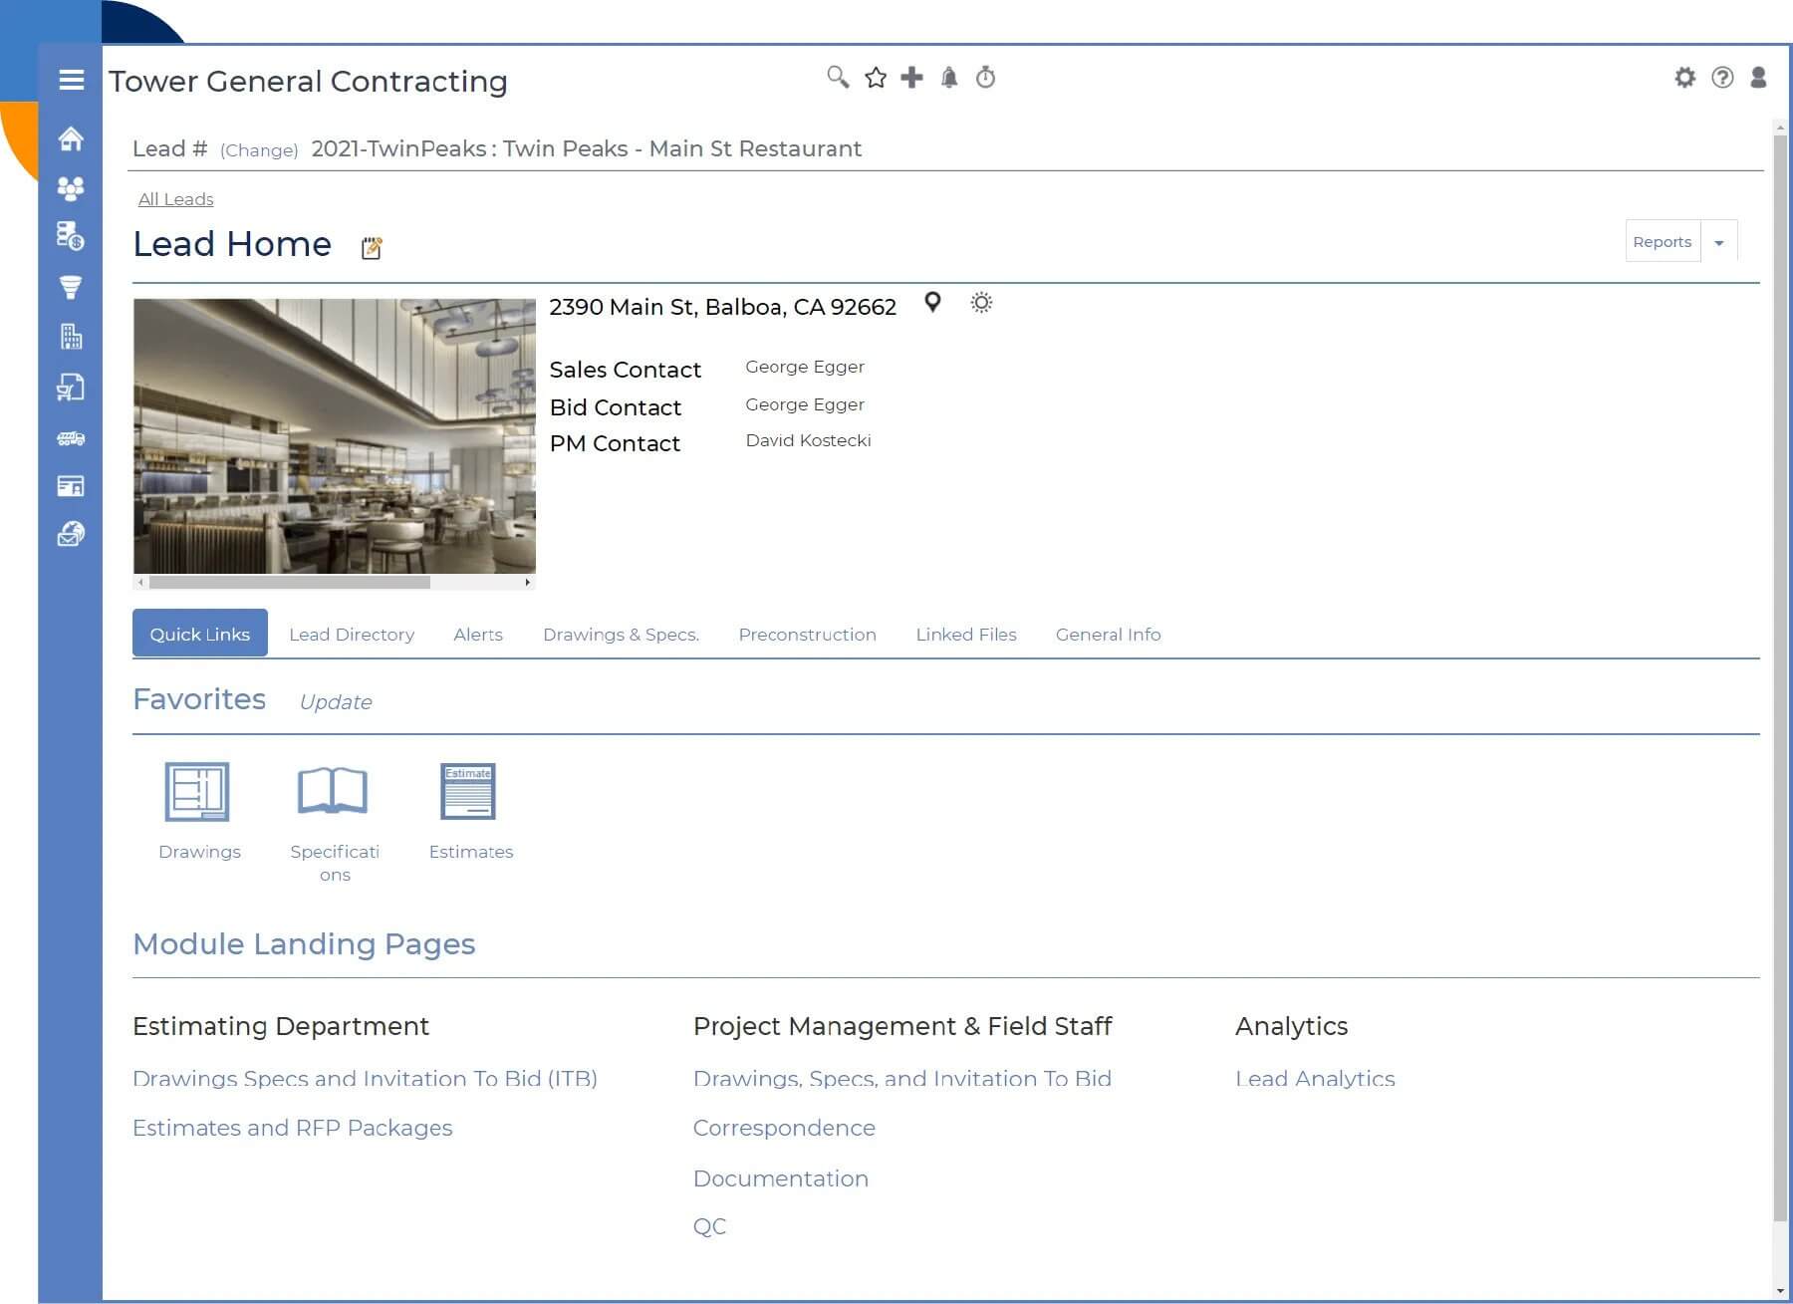Click Change to switch lead number

tap(259, 149)
